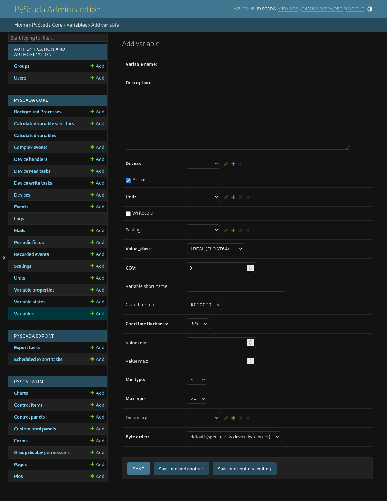
Task: Click the LOG OUT link
Action: coord(355,9)
